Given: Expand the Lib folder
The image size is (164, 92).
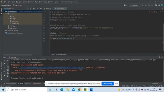Looking at the screenshot, I should tap(8, 16).
